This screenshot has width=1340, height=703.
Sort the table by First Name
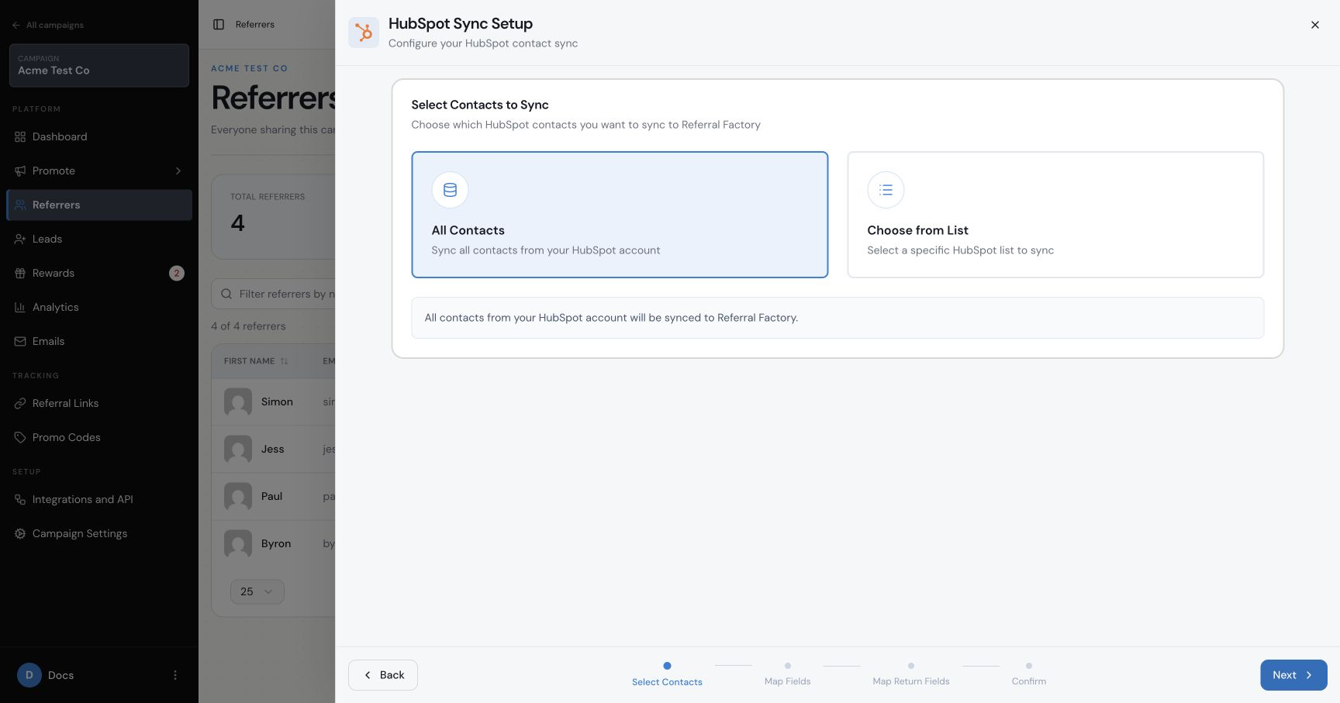click(256, 361)
